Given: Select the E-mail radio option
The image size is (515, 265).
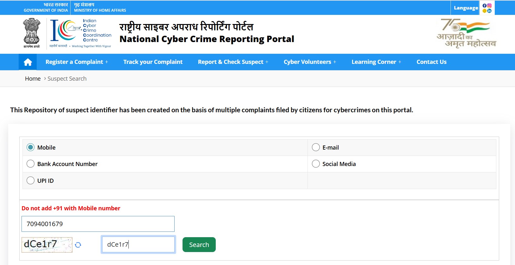Looking at the screenshot, I should (x=316, y=147).
